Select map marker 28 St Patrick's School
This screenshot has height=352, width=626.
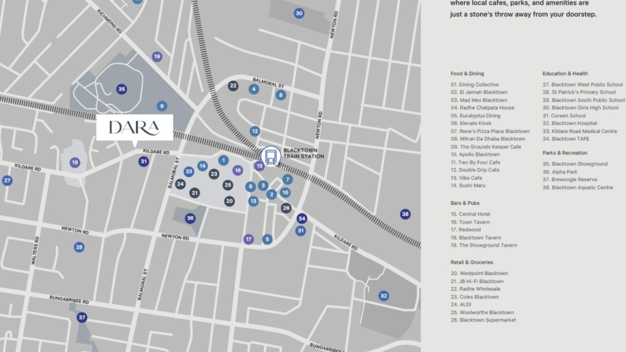[79, 247]
